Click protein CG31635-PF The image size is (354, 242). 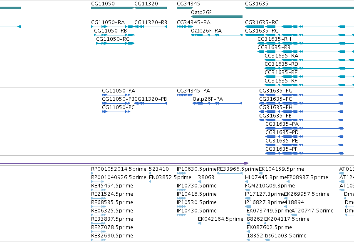pos(281,150)
